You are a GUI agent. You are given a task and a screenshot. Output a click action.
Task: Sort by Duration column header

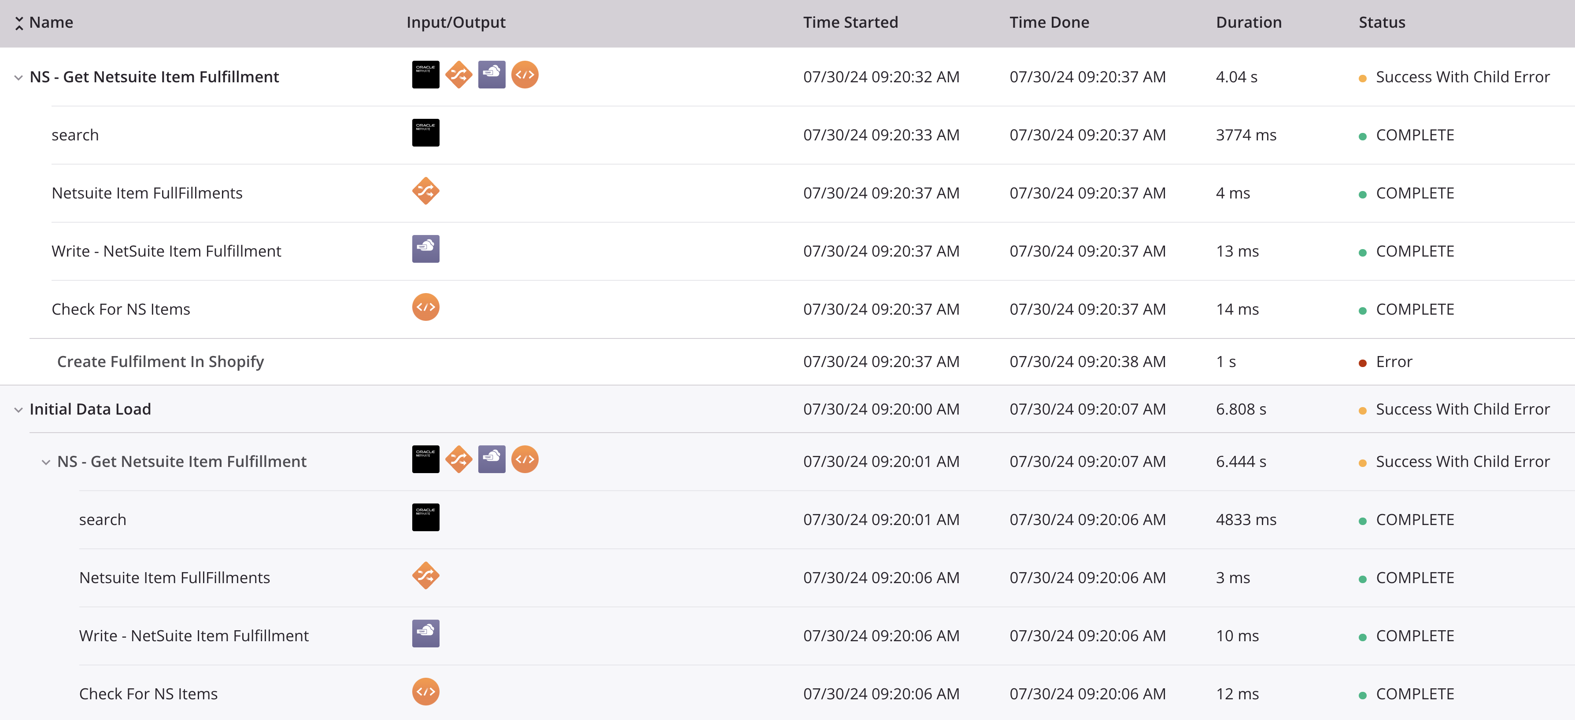1249,22
